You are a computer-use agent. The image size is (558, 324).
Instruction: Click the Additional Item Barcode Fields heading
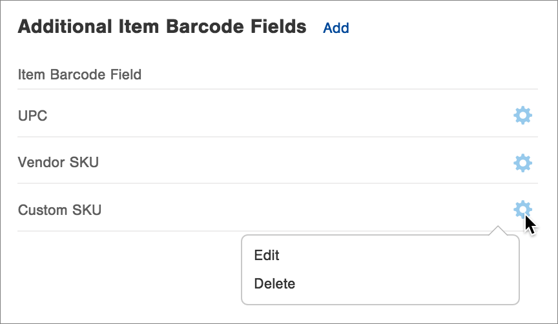click(x=162, y=26)
